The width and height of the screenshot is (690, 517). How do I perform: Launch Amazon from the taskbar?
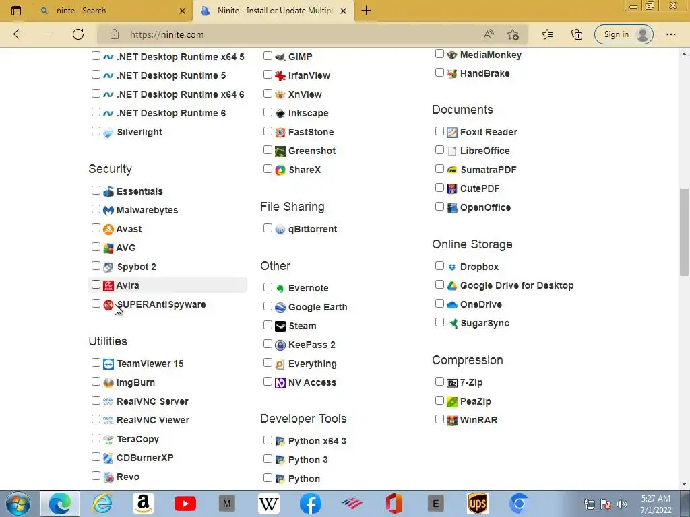(x=144, y=504)
